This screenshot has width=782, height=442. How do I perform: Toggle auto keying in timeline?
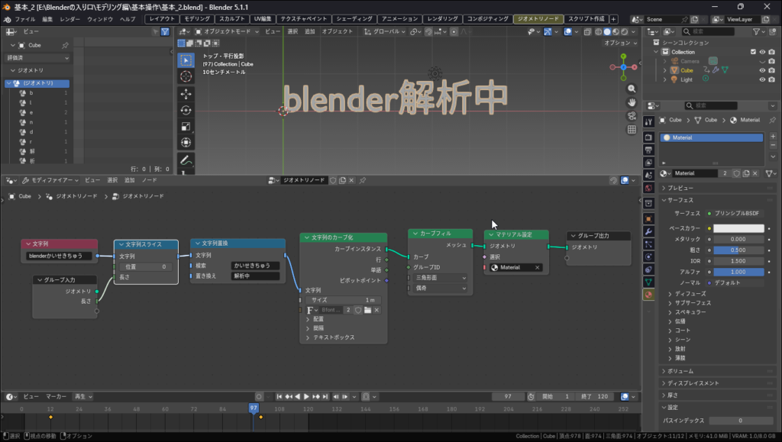pyautogui.click(x=259, y=397)
